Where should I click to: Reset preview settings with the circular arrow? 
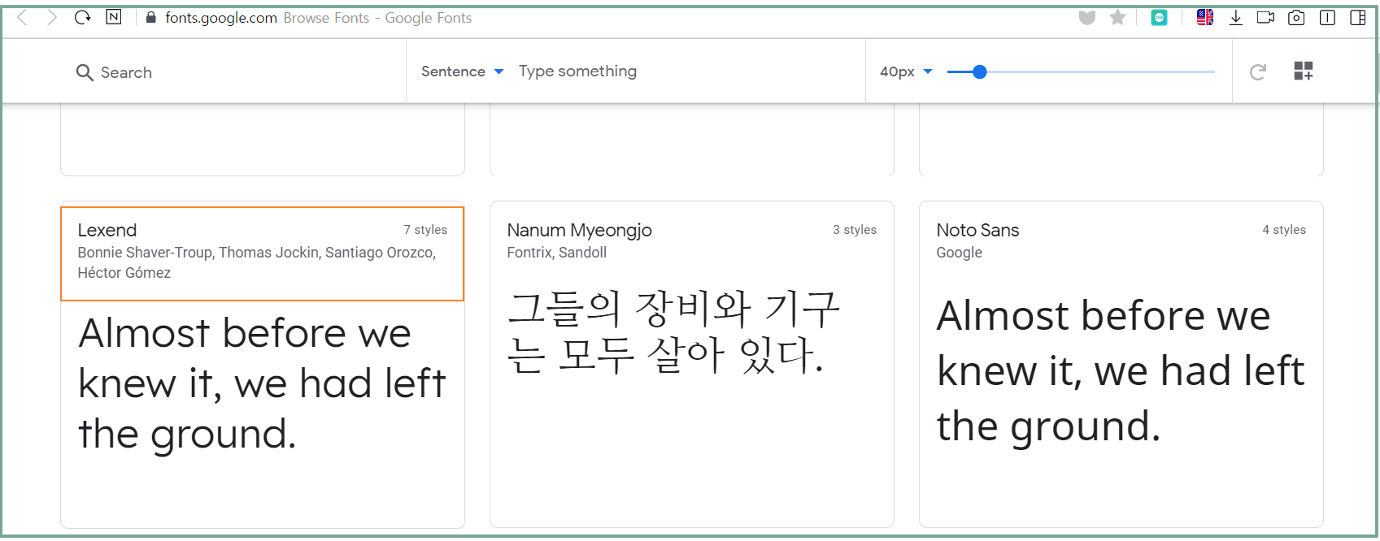[x=1258, y=72]
